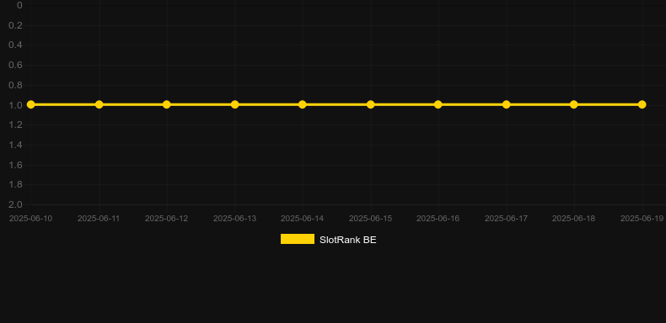666x323 pixels.
Task: Click the 1.4 y-axis label
Action: 15,145
